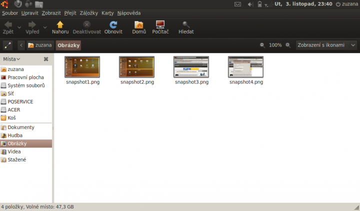Viewport: 360px width, 211px height.
Task: Go to the Domů home folder
Action: (x=139, y=27)
